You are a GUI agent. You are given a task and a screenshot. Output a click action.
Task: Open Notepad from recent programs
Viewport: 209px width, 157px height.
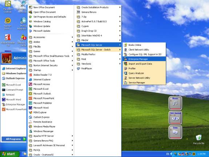click(x=14, y=94)
